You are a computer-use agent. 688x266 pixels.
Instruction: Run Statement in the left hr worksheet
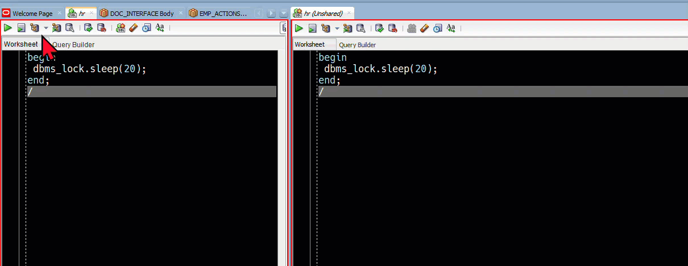point(8,27)
